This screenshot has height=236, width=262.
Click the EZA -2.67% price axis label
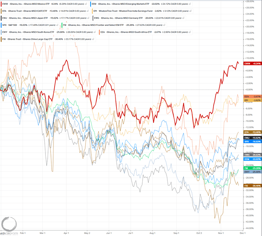pos(253,97)
